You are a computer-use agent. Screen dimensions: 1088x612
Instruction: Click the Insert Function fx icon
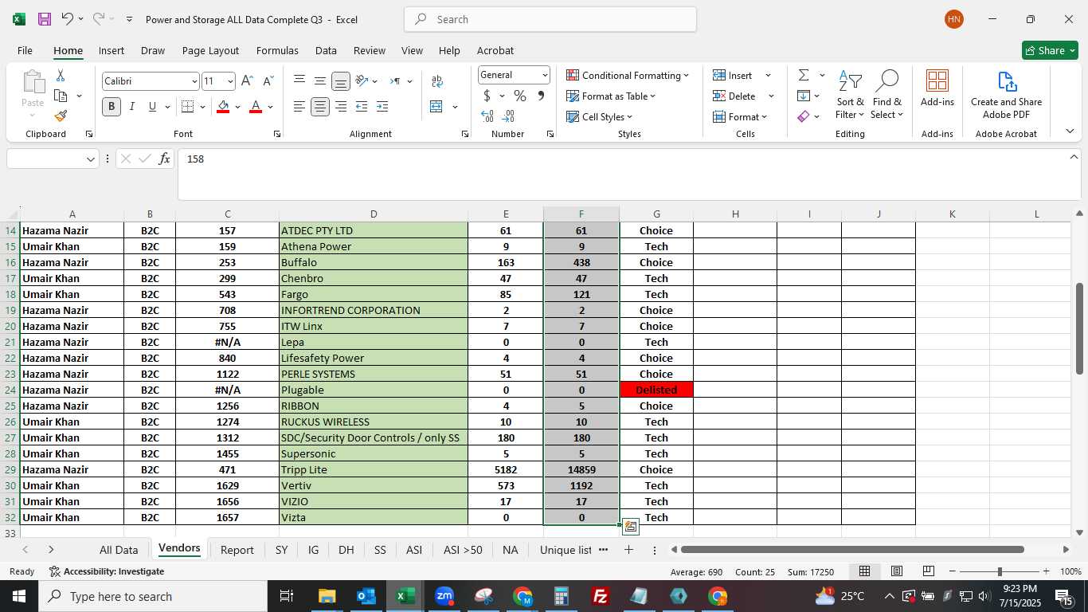(x=164, y=159)
